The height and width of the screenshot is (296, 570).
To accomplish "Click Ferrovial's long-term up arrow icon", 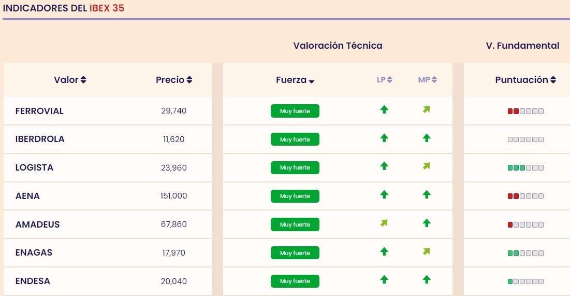I will 384,109.
